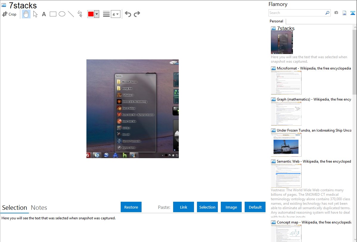This screenshot has height=242, width=357.
Task: Click the scrollbar down arrow in sidebar
Action: (x=355, y=240)
